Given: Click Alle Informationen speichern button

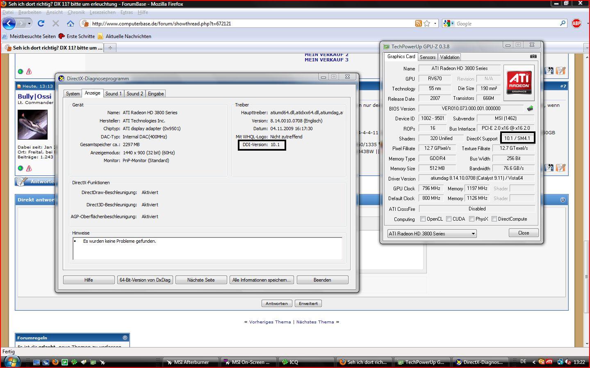Looking at the screenshot, I should tap(262, 280).
